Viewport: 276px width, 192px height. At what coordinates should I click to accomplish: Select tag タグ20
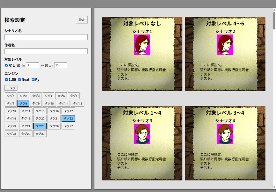tap(40, 118)
